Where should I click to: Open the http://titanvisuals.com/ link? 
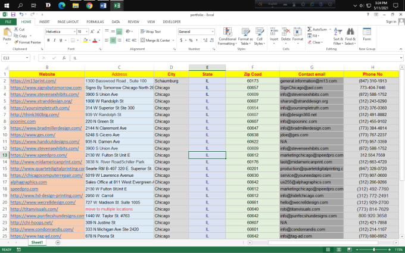click(x=34, y=209)
